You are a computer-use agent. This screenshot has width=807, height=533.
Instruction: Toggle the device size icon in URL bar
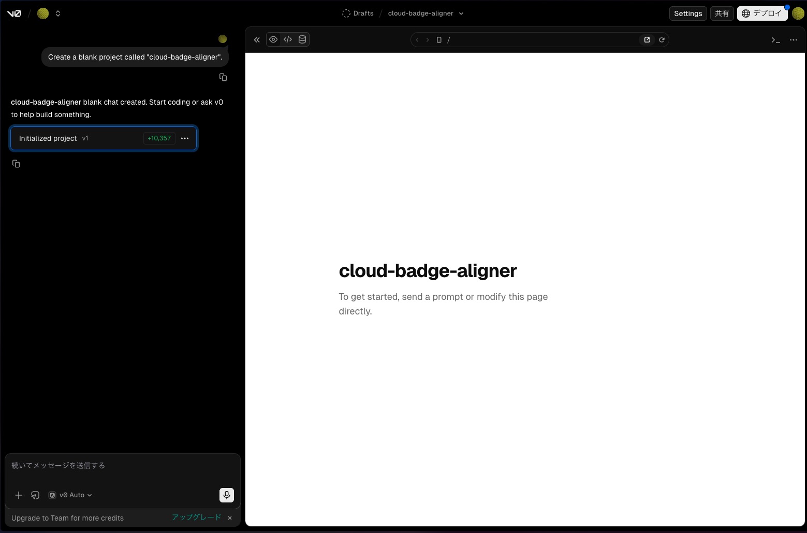pyautogui.click(x=439, y=40)
